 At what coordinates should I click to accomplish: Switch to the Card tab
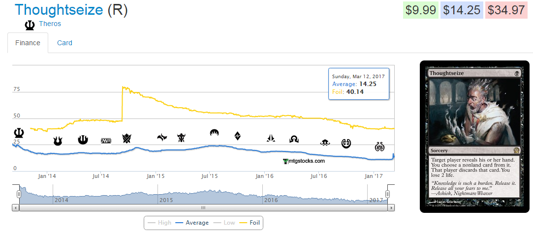click(64, 43)
